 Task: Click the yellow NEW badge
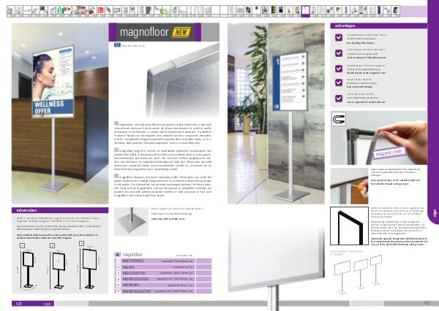(181, 32)
